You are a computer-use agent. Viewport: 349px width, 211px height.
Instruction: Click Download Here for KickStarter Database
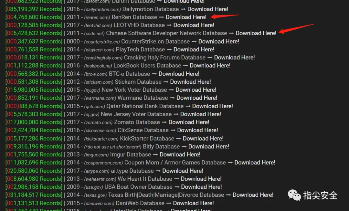tap(203, 138)
